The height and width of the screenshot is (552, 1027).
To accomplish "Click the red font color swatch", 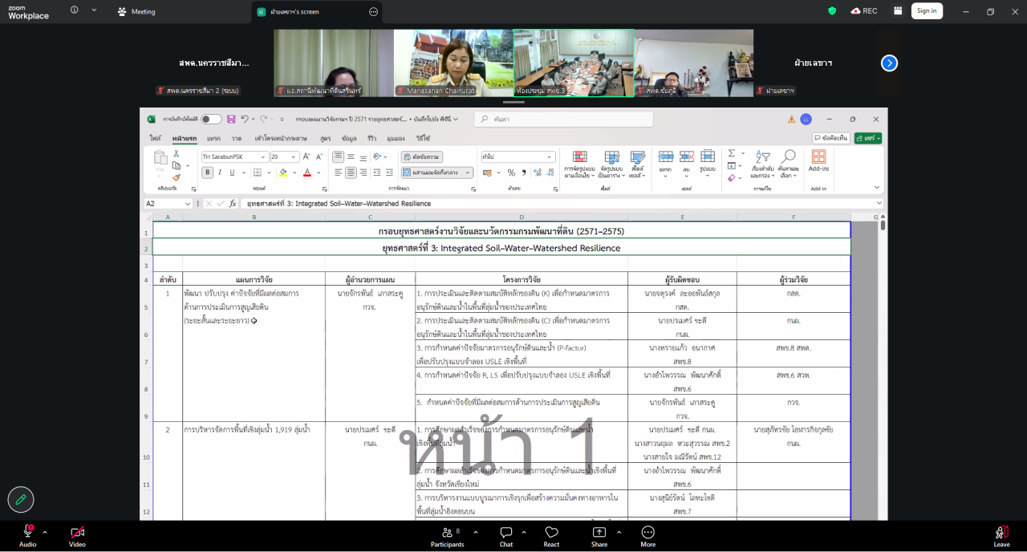I will click(x=306, y=172).
